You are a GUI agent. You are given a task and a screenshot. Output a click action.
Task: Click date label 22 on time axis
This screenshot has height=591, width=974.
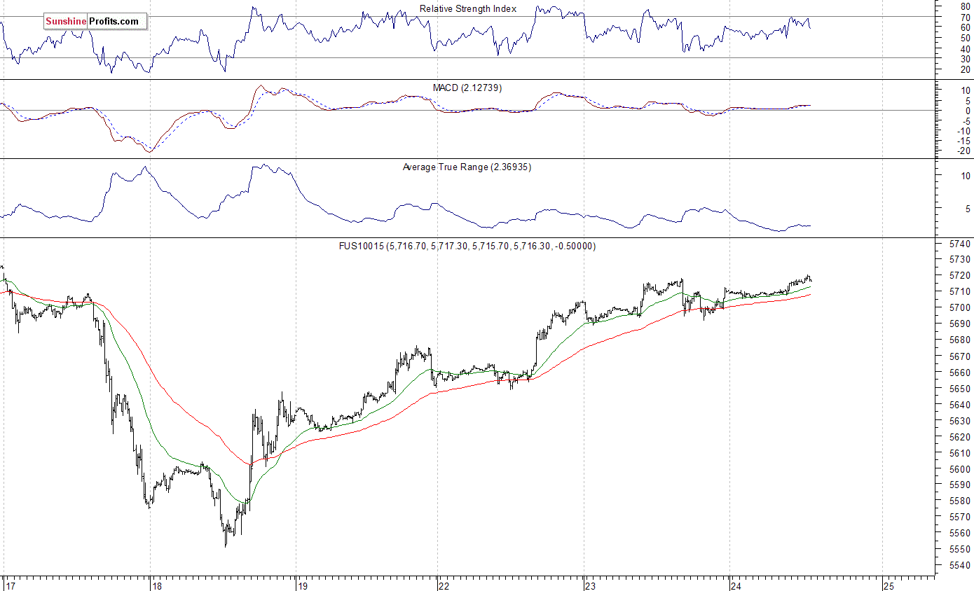tap(444, 585)
